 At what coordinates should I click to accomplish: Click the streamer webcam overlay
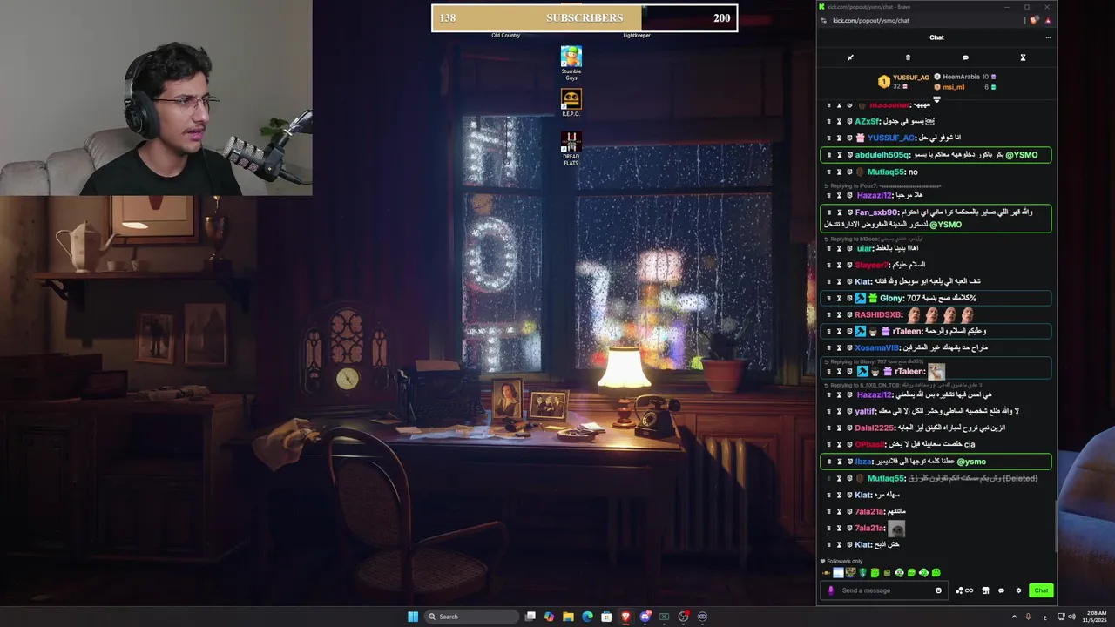(156, 98)
